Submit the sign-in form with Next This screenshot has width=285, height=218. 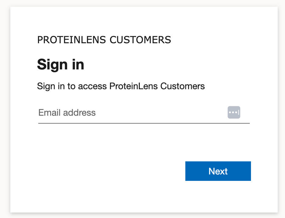click(x=218, y=171)
